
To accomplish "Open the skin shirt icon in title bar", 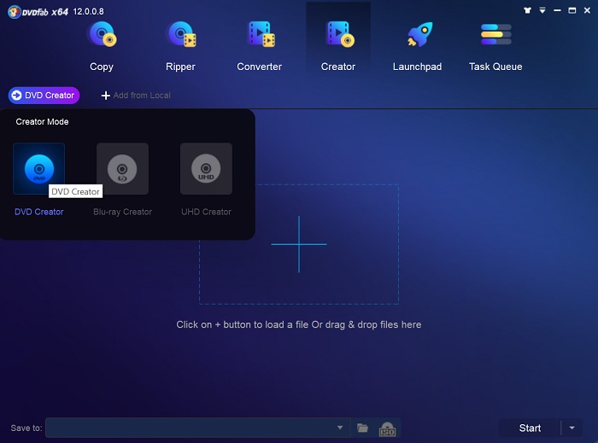I will pos(527,10).
